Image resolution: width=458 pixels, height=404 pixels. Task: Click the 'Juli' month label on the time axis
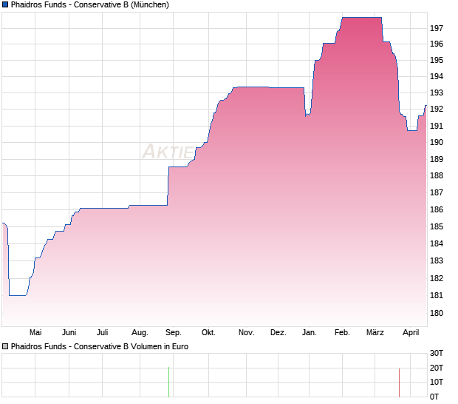pyautogui.click(x=103, y=332)
